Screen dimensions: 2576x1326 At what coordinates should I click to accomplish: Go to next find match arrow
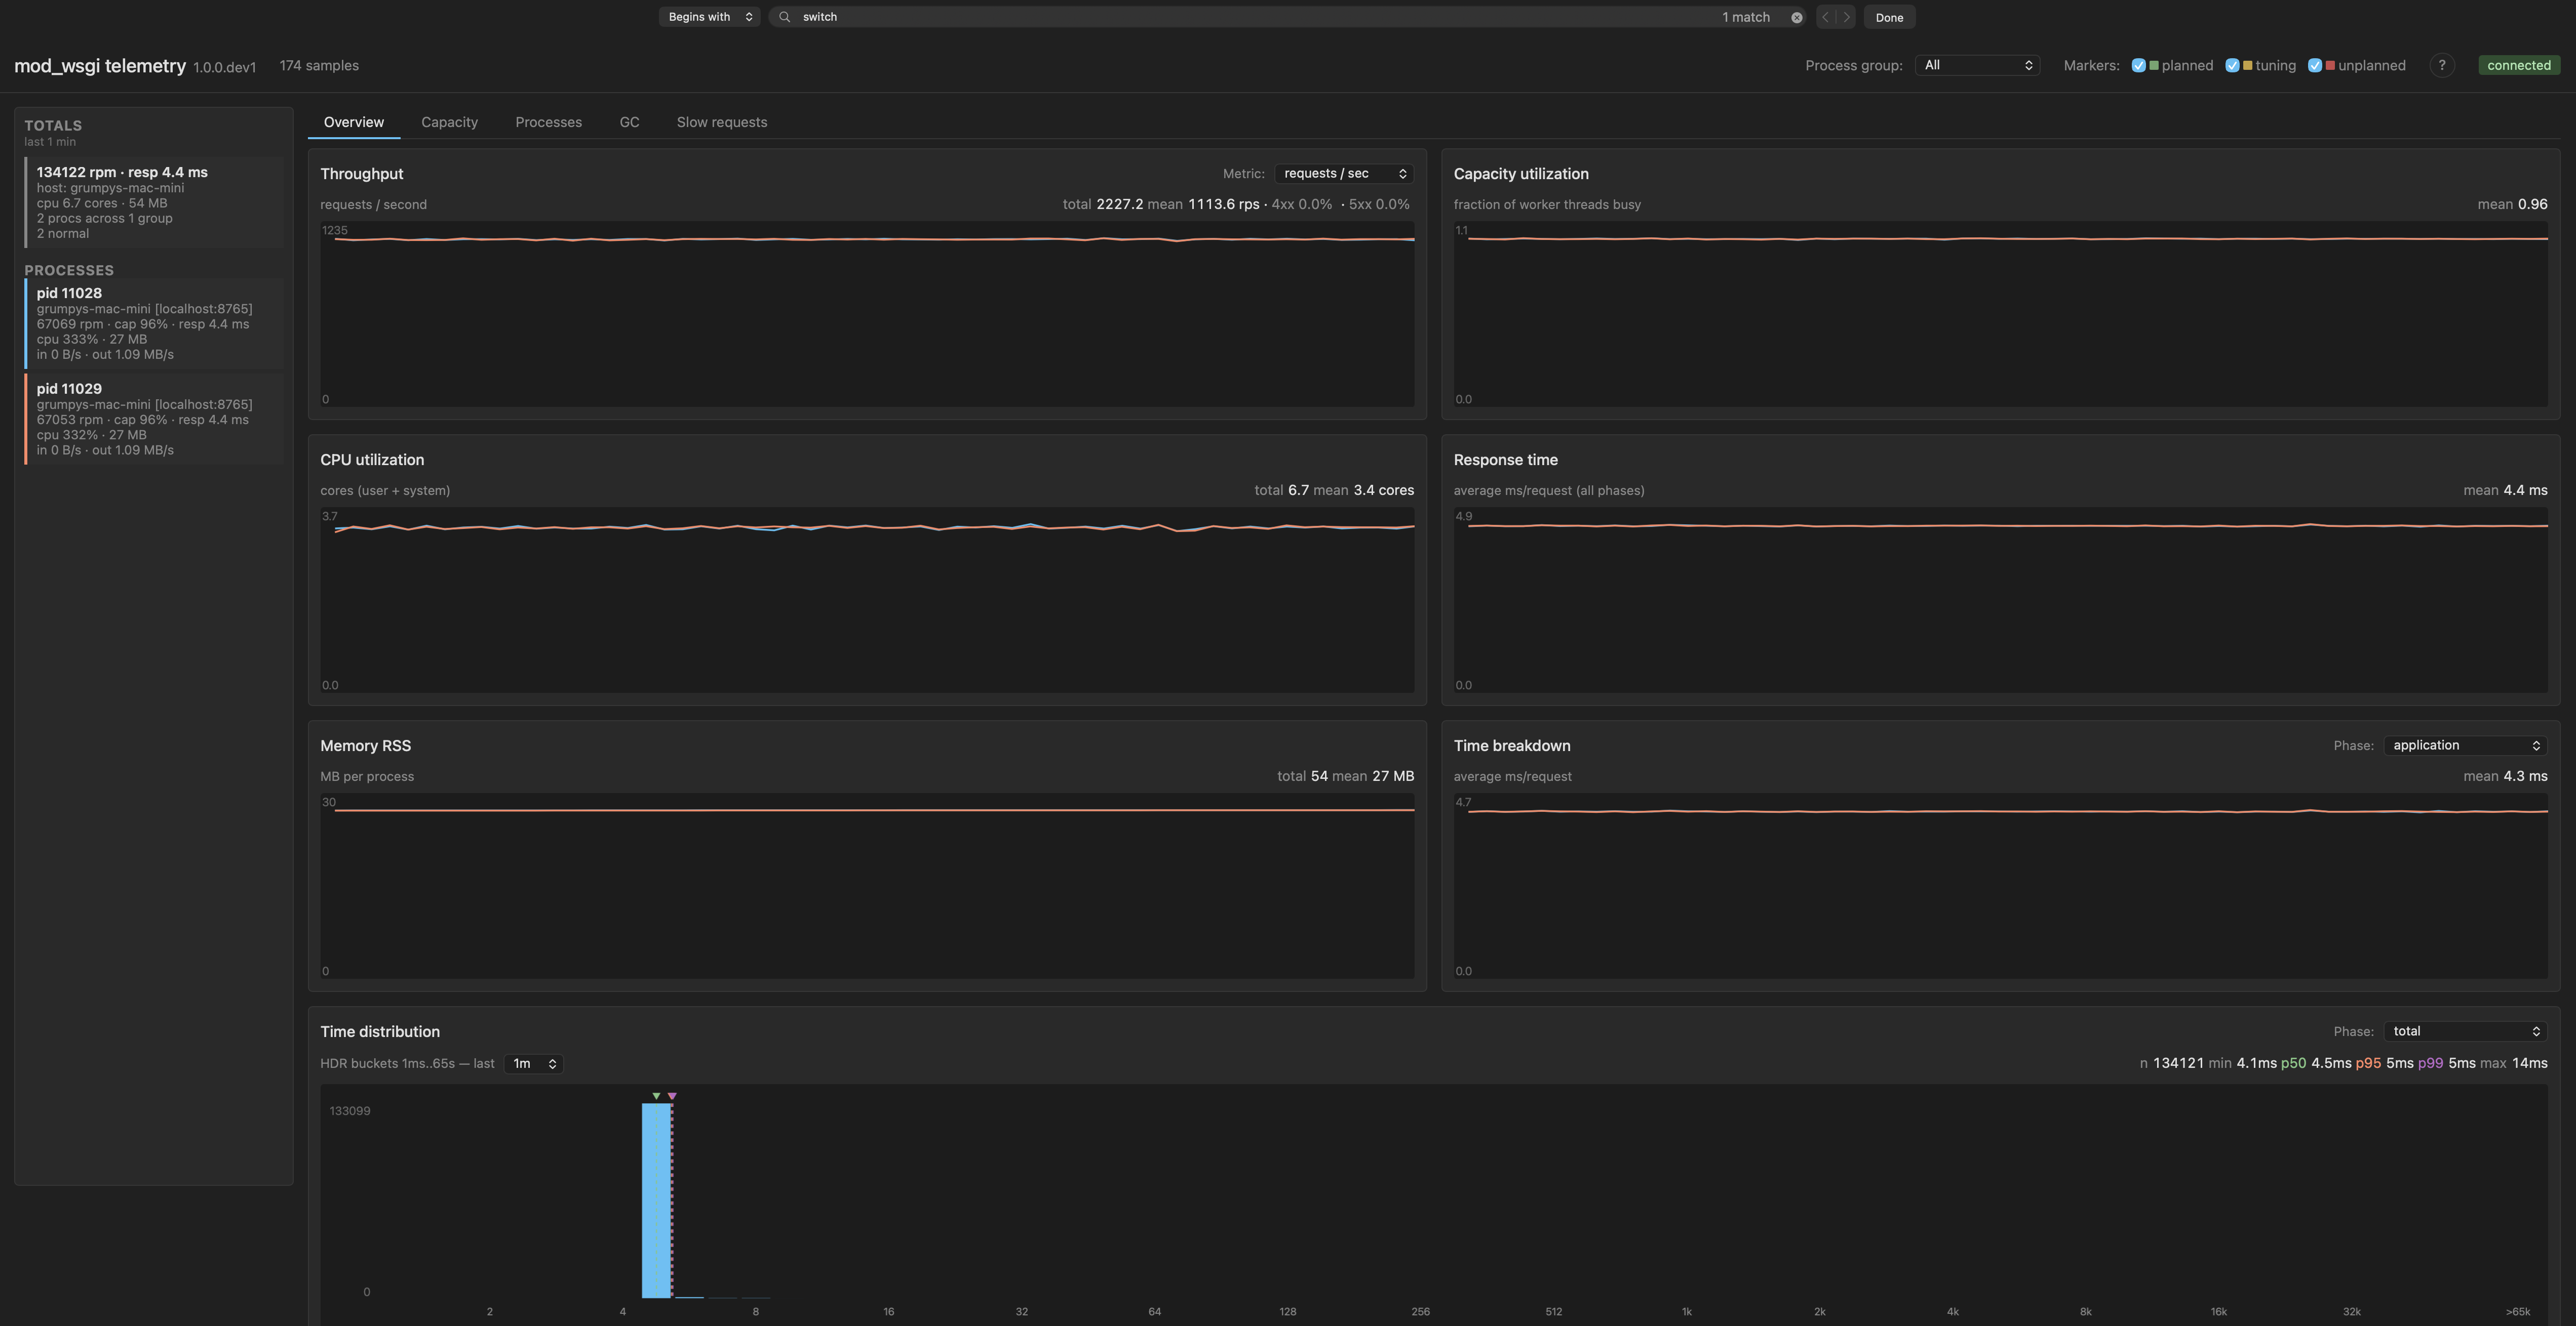[1846, 17]
